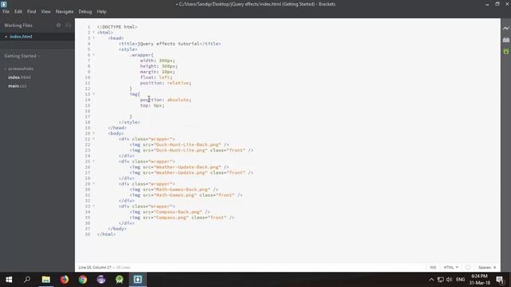Open volume control tray icon

450,280
